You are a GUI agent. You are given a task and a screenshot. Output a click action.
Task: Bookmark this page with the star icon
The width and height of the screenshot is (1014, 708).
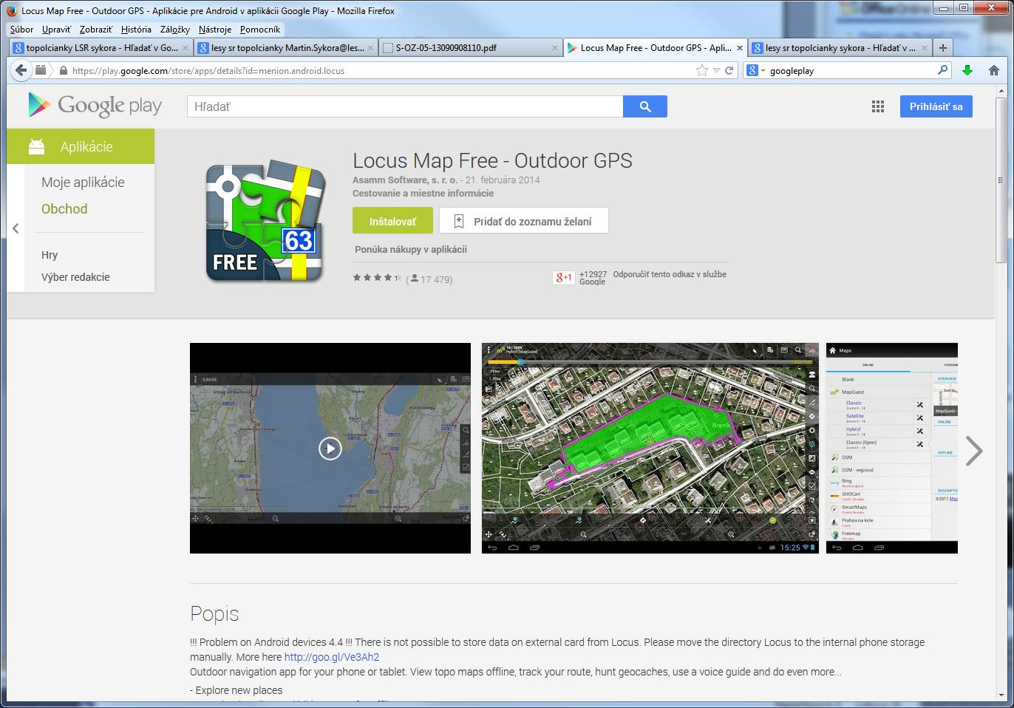pos(701,70)
